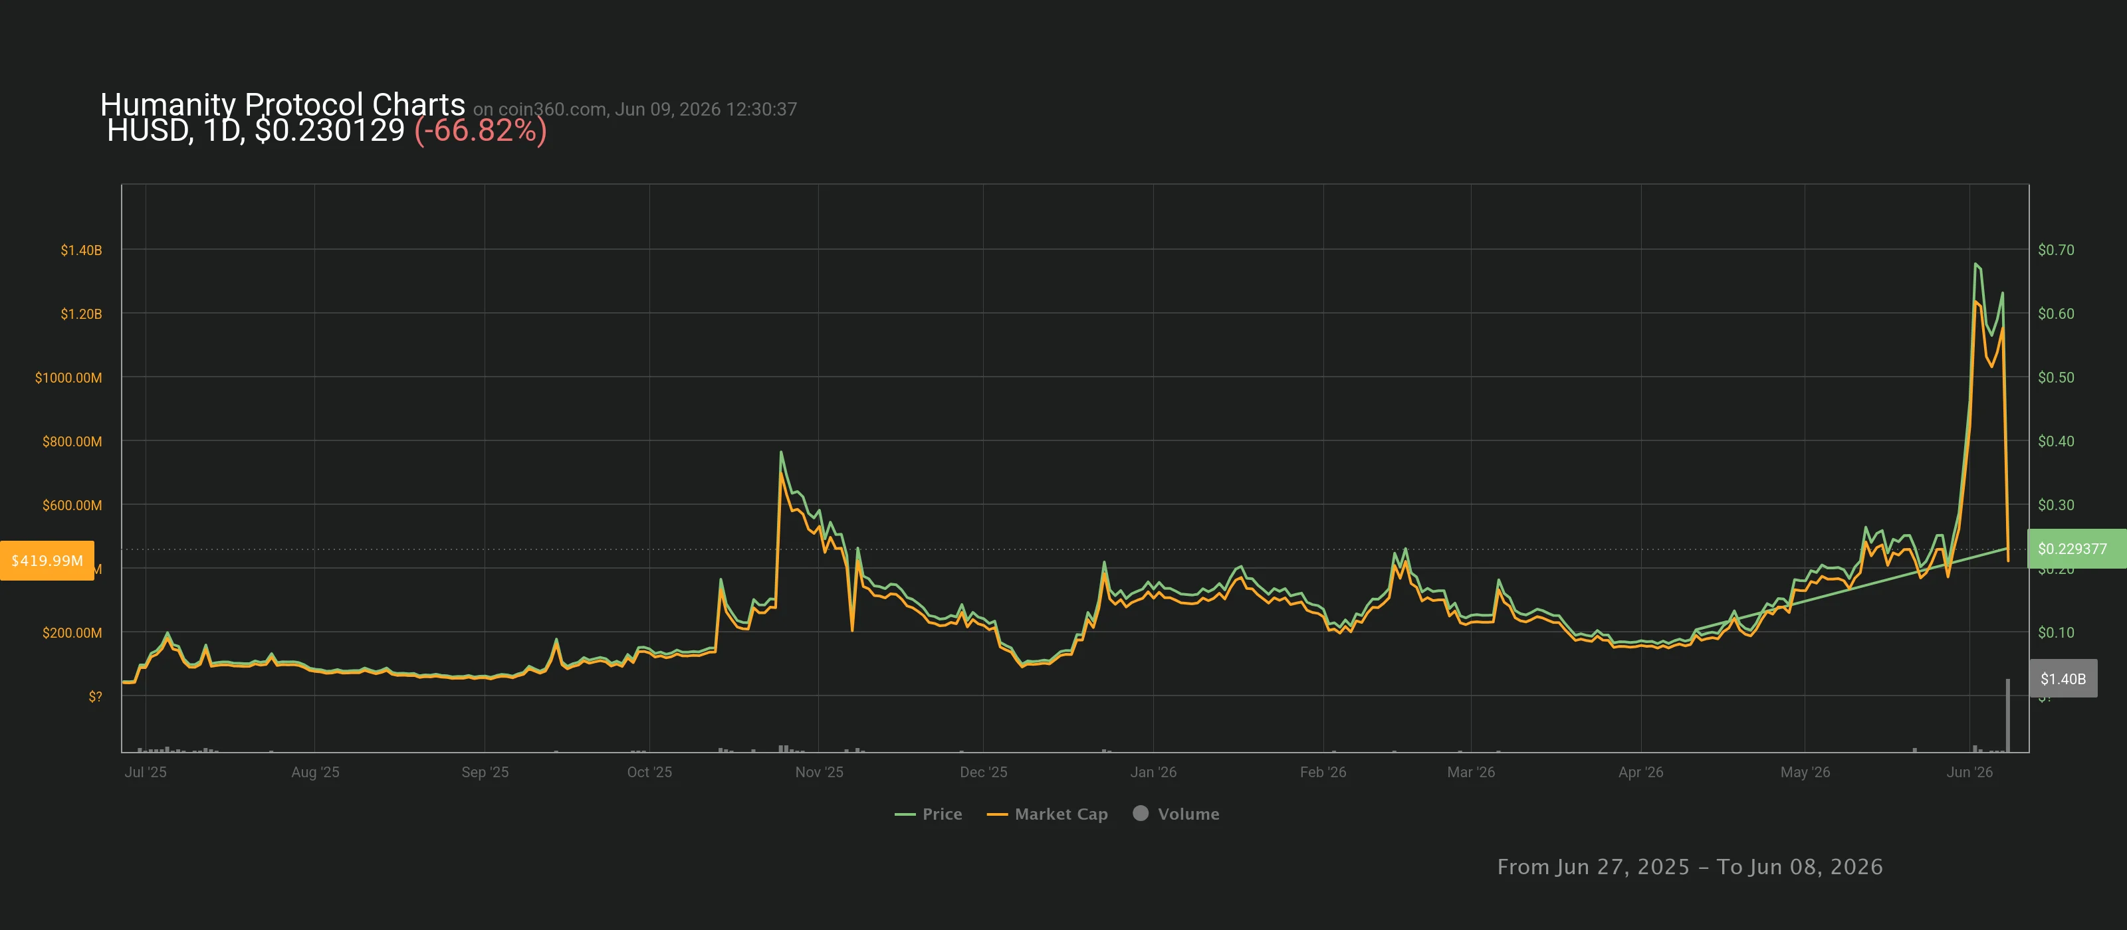
Task: Click the Feb '26 axis label
Action: (1323, 771)
